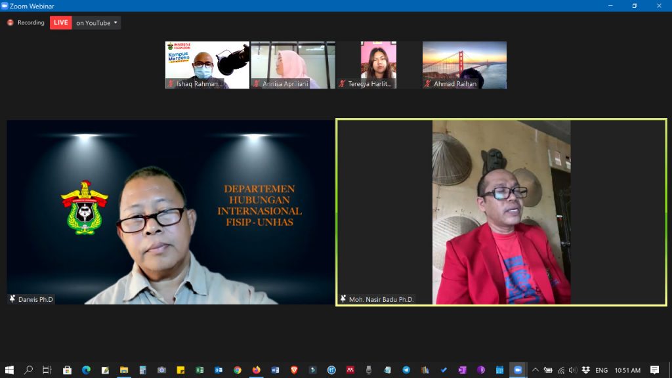Open Microsoft Excel from the taskbar
Screen dimensions: 672x378
click(x=199, y=370)
